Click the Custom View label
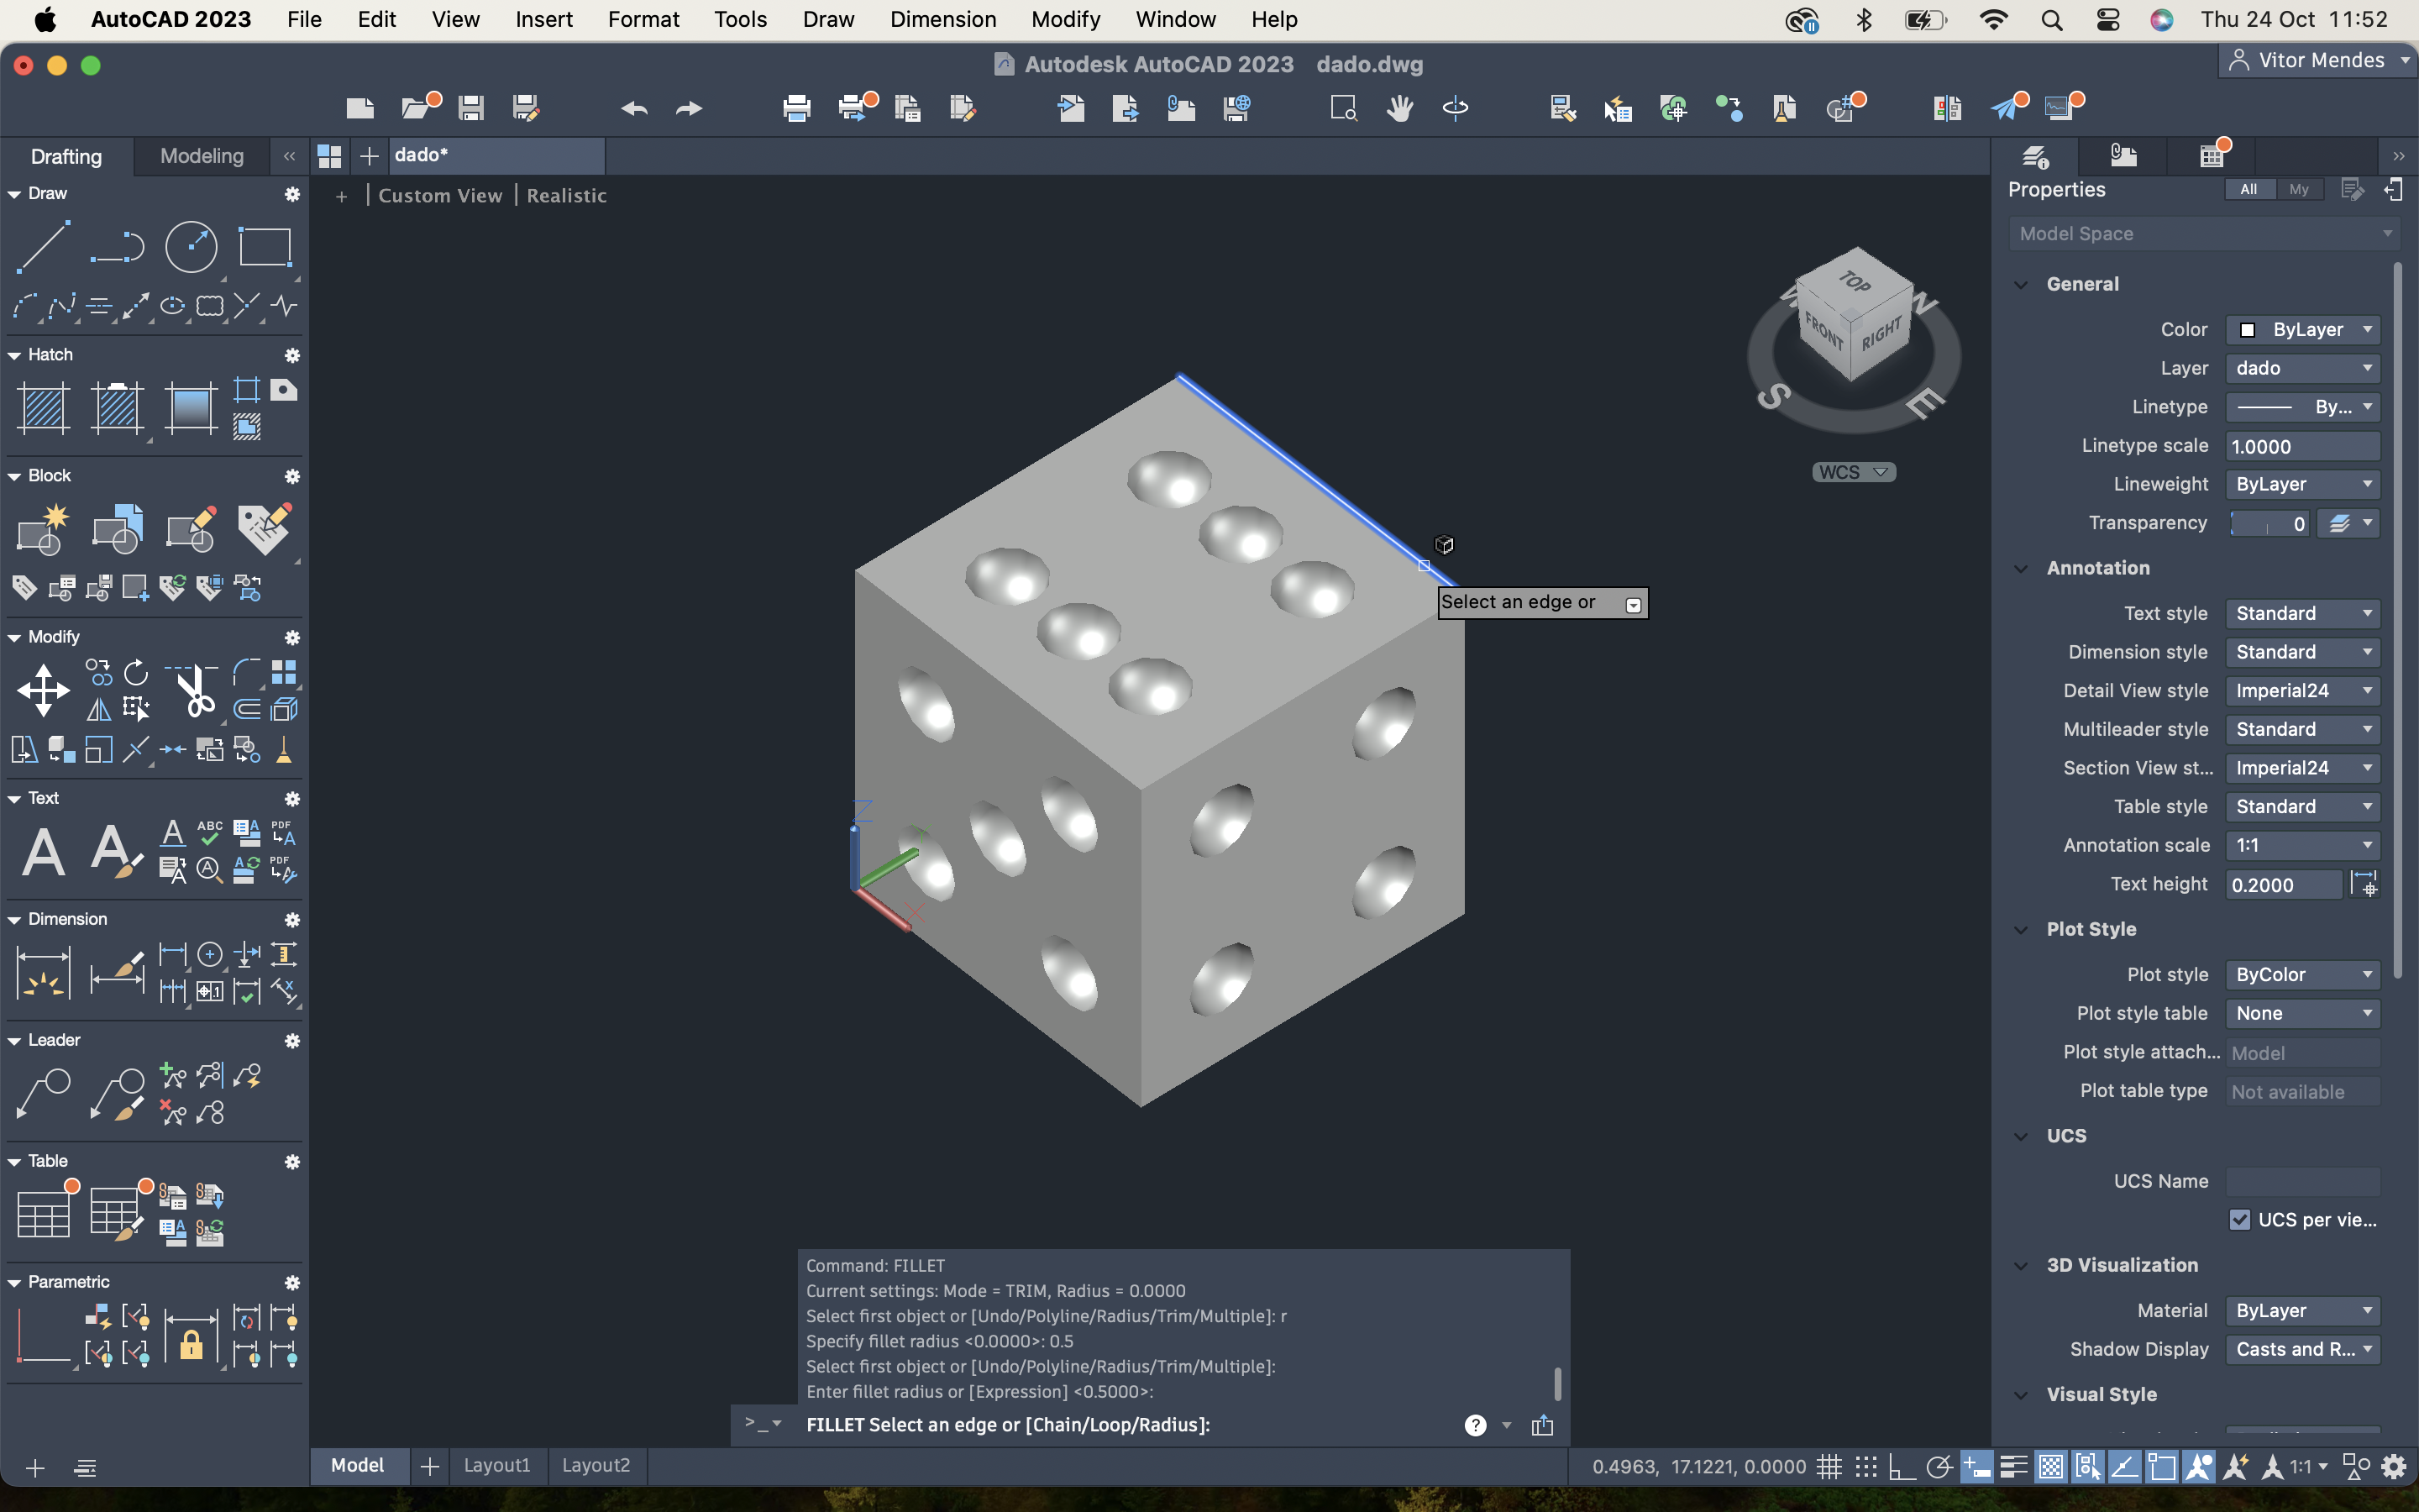The width and height of the screenshot is (2419, 1512). pos(440,196)
